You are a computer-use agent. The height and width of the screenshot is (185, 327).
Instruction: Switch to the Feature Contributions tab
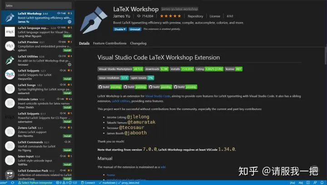point(110,43)
